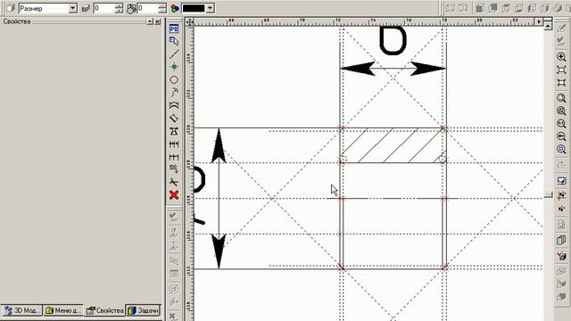This screenshot has height=321, width=571.
Task: Select the scissors trim tool
Action: [x=174, y=182]
